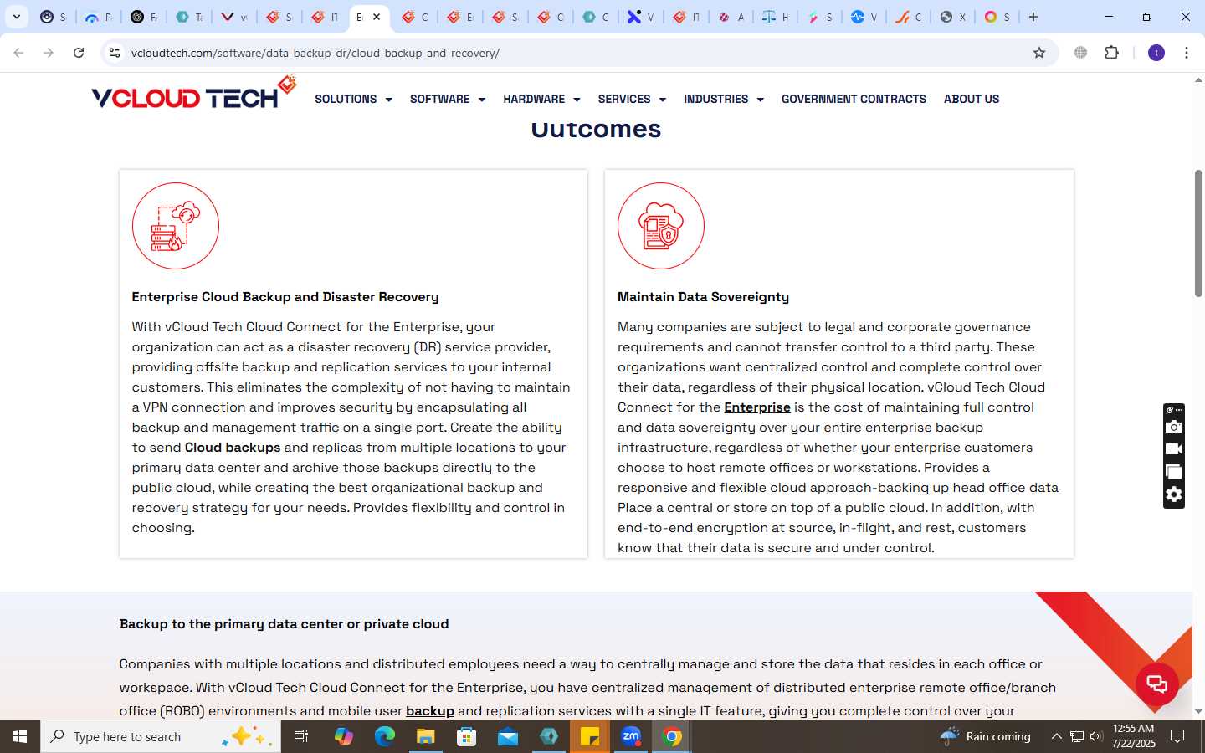Screen dimensions: 1205x753
Task: Click the video record icon in floating toolbar
Action: click(1173, 449)
